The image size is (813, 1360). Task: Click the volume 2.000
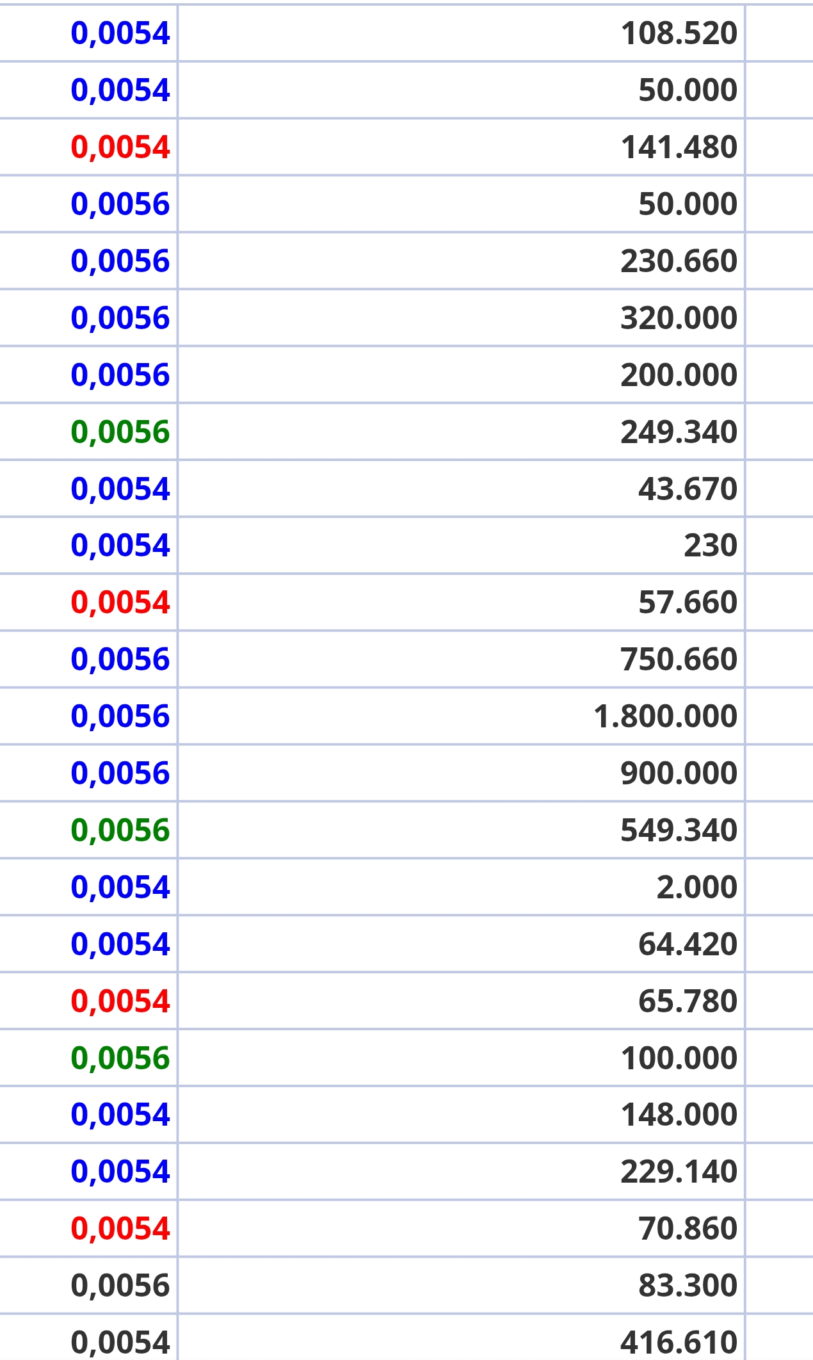pyautogui.click(x=696, y=887)
